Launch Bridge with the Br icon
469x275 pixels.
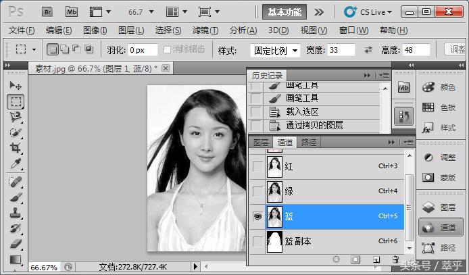(x=47, y=12)
